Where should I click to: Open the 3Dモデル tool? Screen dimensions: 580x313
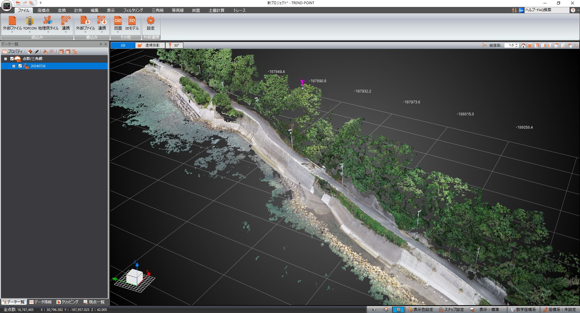pos(132,21)
